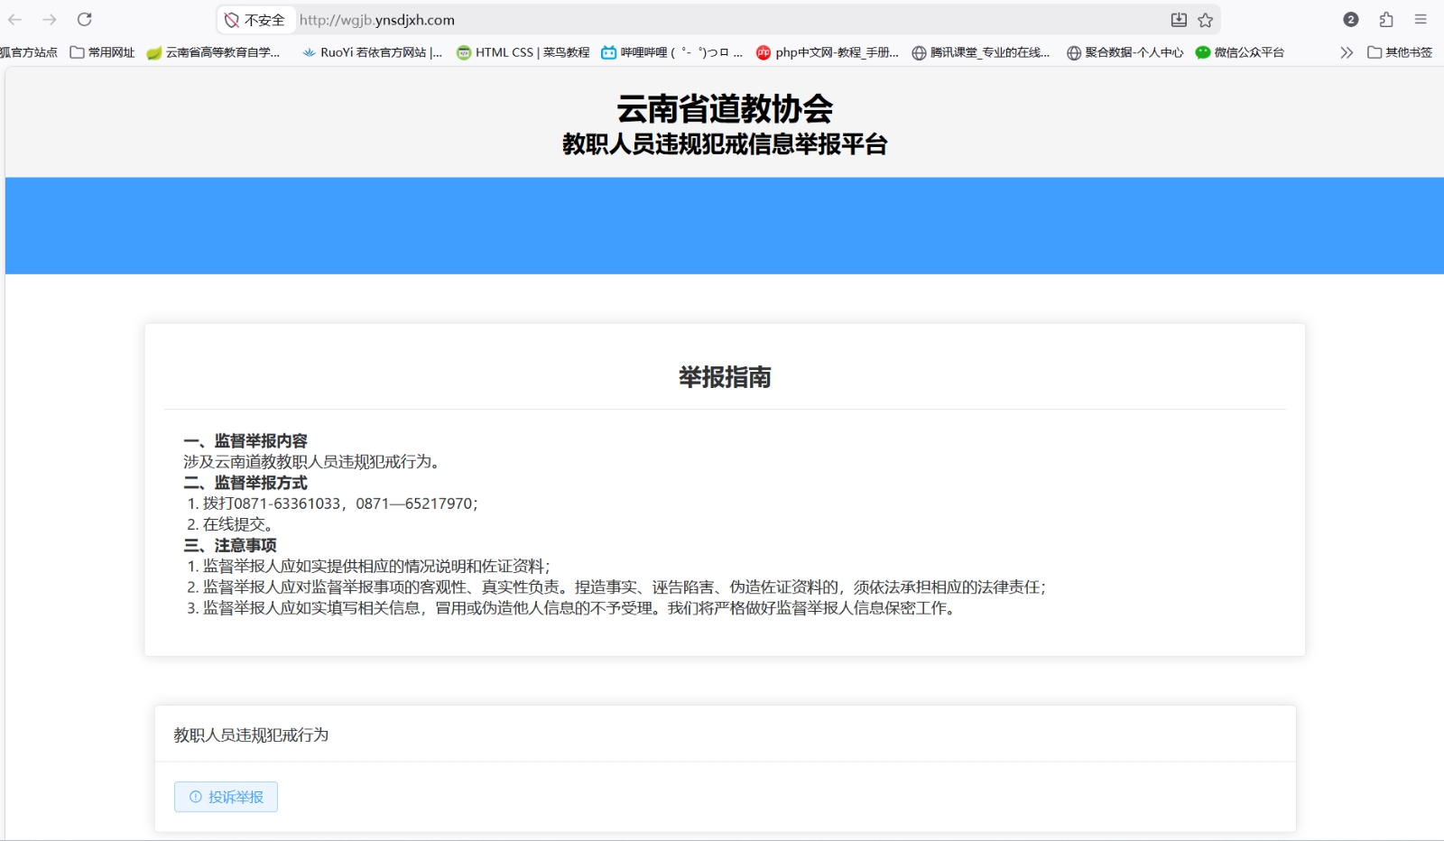Open the 其他书签 folder
The image size is (1444, 841).
[x=1400, y=52]
